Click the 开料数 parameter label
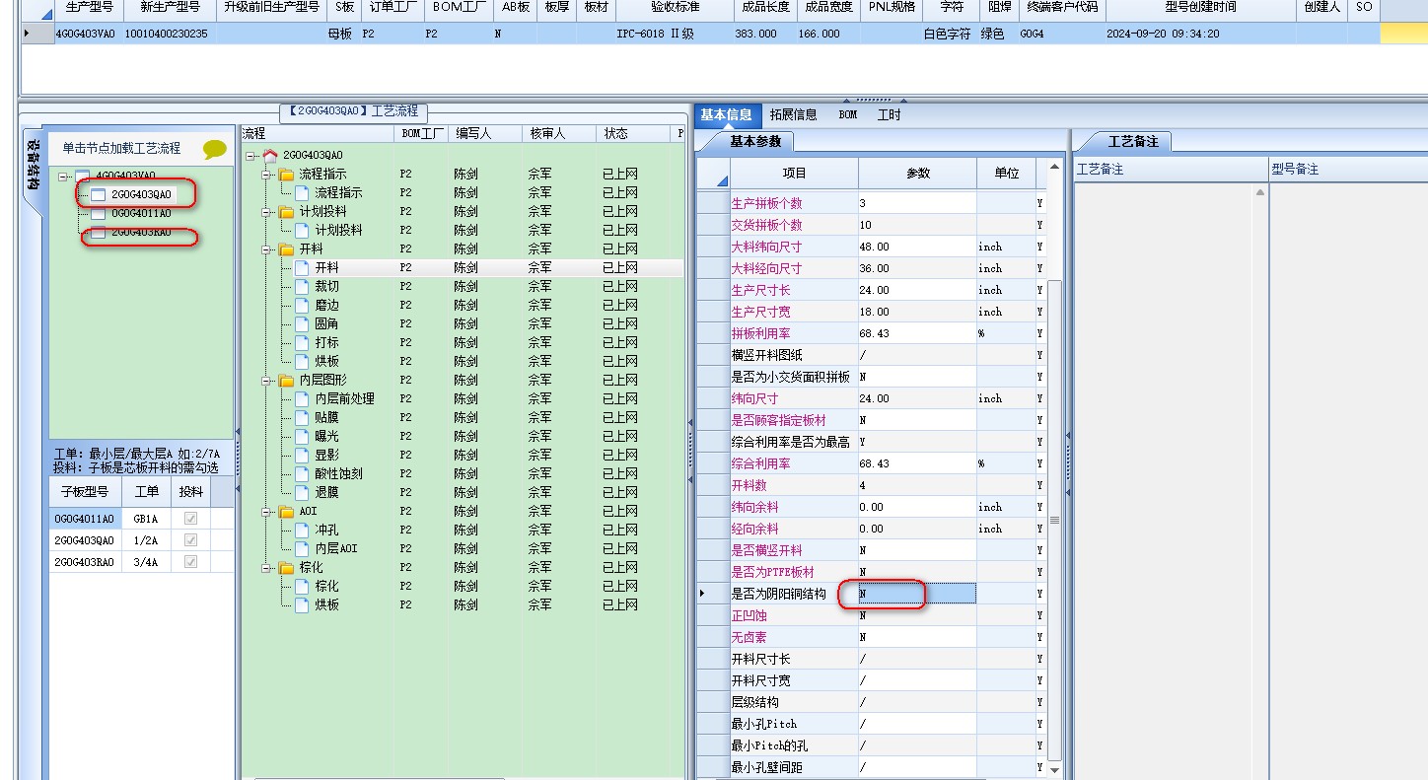The width and height of the screenshot is (1428, 780). (750, 485)
